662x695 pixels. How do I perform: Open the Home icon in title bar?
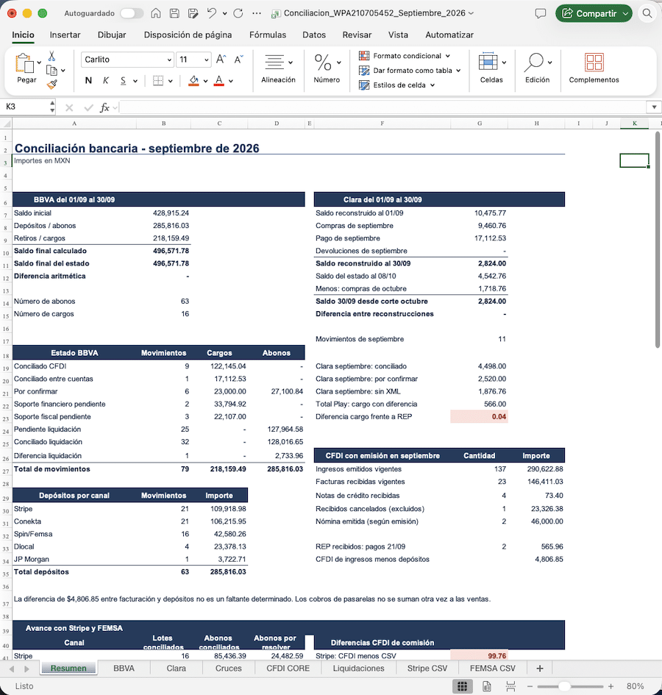pyautogui.click(x=156, y=13)
